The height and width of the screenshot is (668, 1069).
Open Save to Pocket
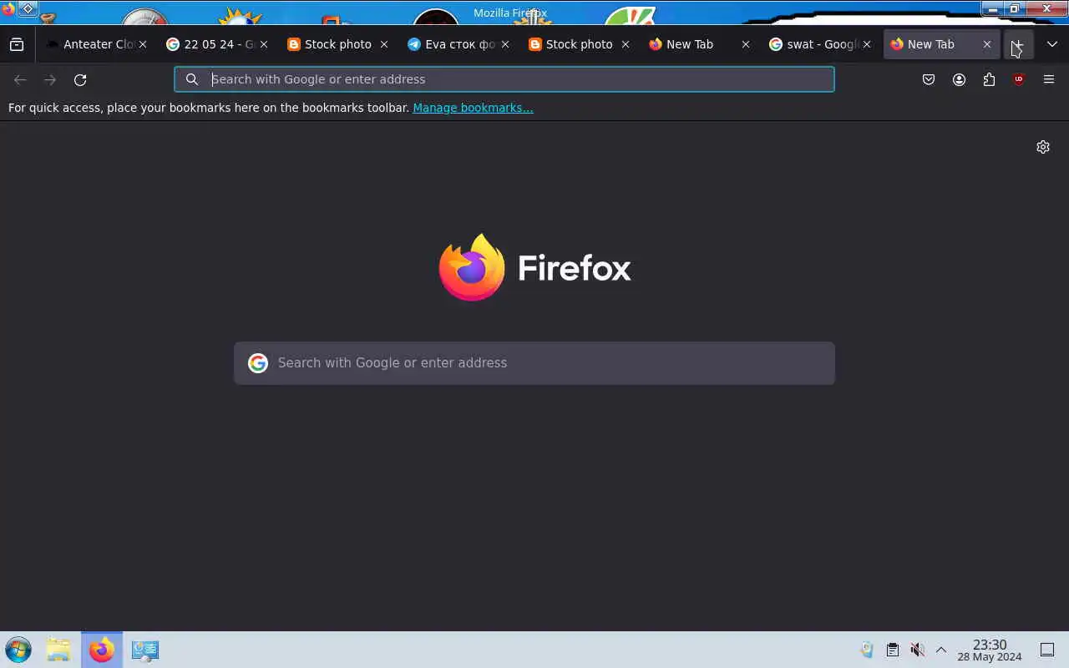(929, 79)
